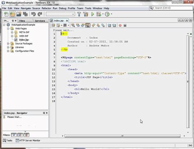Click the editor horizontal scrollbar
This screenshot has width=194, height=149.
point(122,136)
